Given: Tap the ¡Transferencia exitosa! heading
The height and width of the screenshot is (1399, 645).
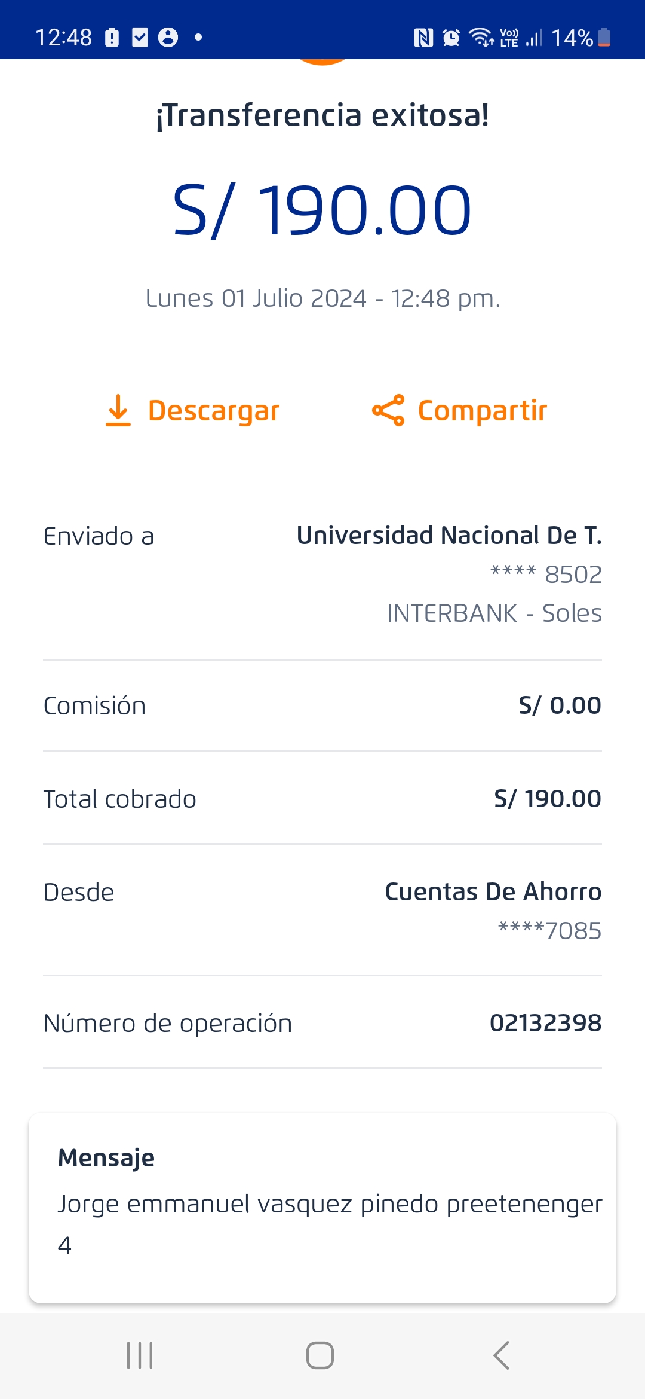Looking at the screenshot, I should click(322, 115).
